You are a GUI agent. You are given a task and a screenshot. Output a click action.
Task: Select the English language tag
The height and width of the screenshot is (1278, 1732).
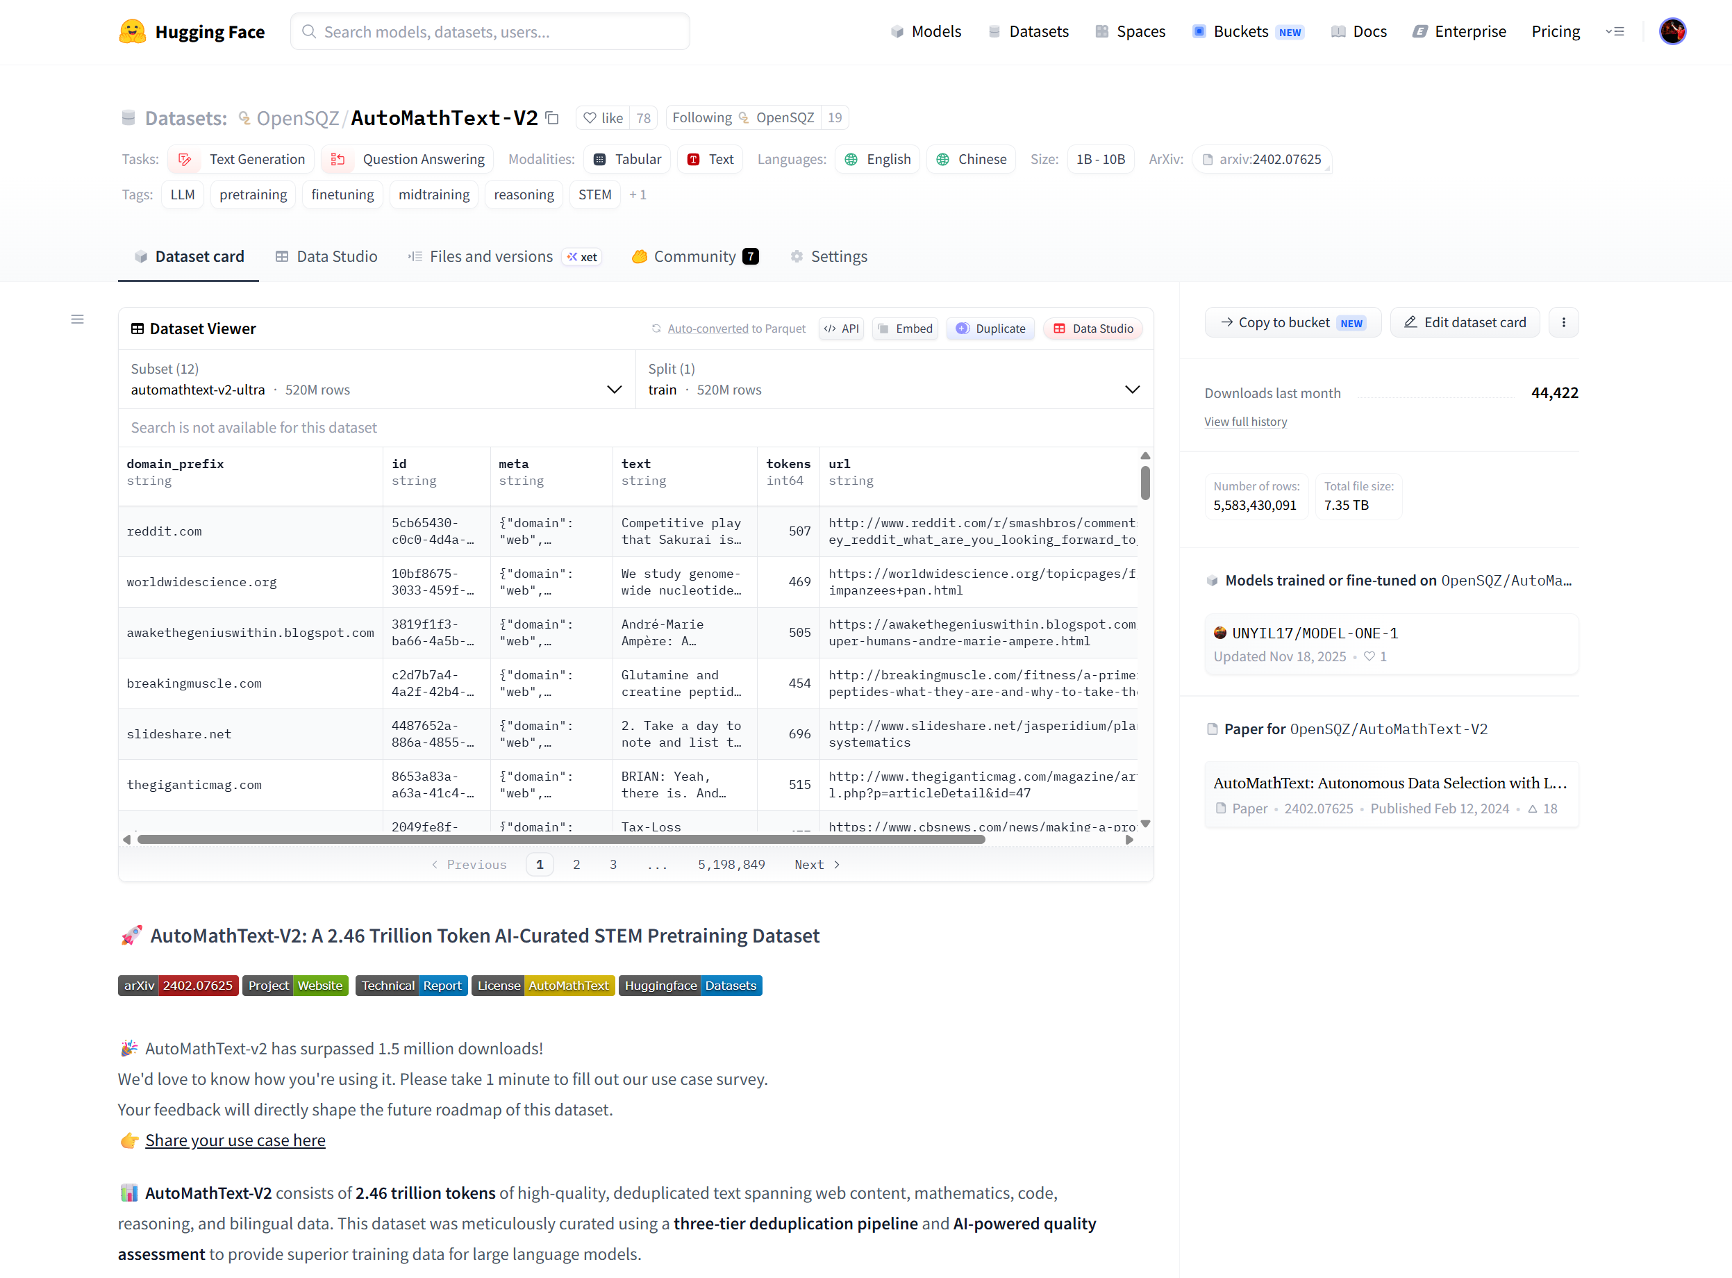877,159
